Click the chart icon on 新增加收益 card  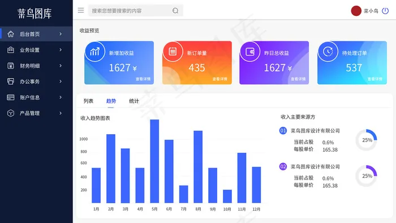click(94, 52)
